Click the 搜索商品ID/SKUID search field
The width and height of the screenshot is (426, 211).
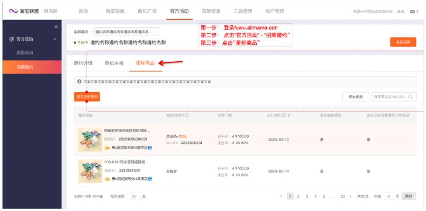coord(394,97)
